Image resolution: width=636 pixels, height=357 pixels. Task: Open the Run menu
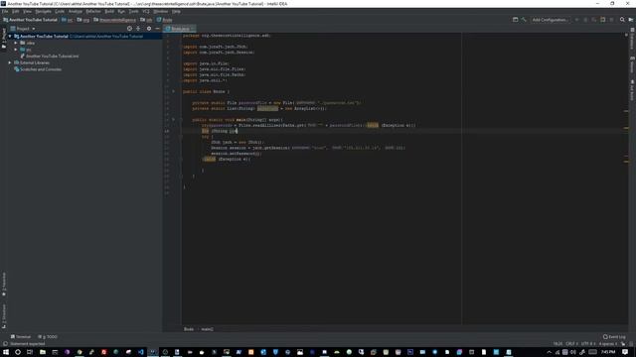click(121, 11)
